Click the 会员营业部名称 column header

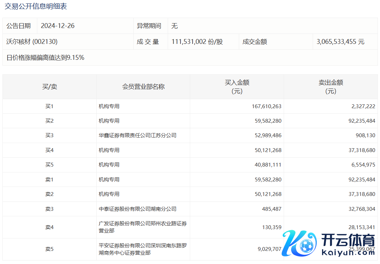coord(143,87)
